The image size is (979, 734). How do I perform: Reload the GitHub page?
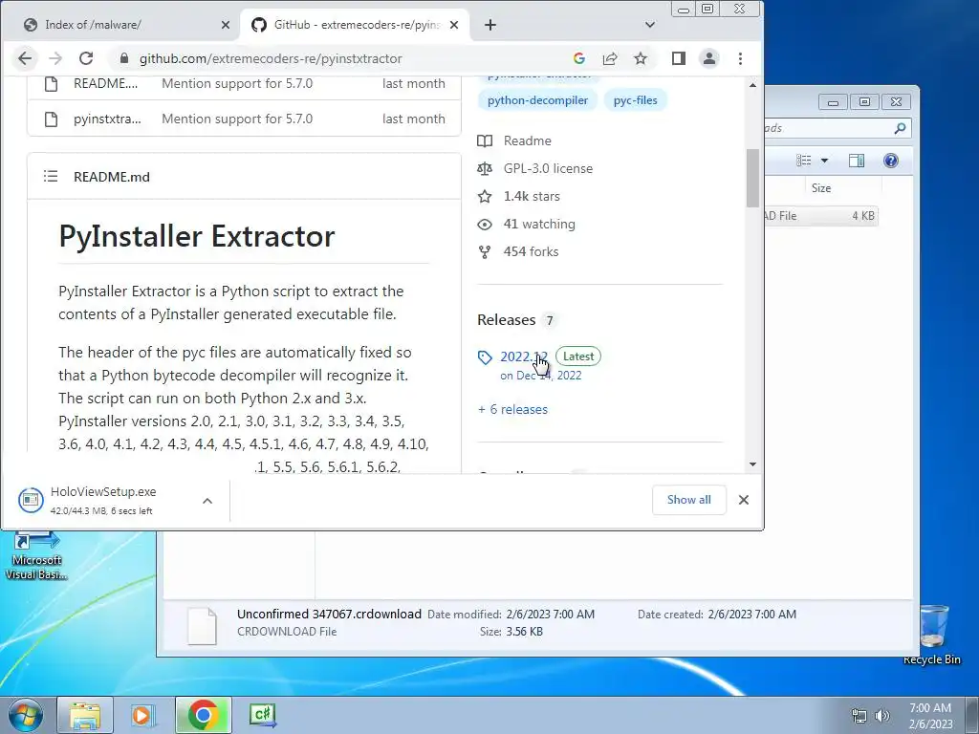pos(85,58)
